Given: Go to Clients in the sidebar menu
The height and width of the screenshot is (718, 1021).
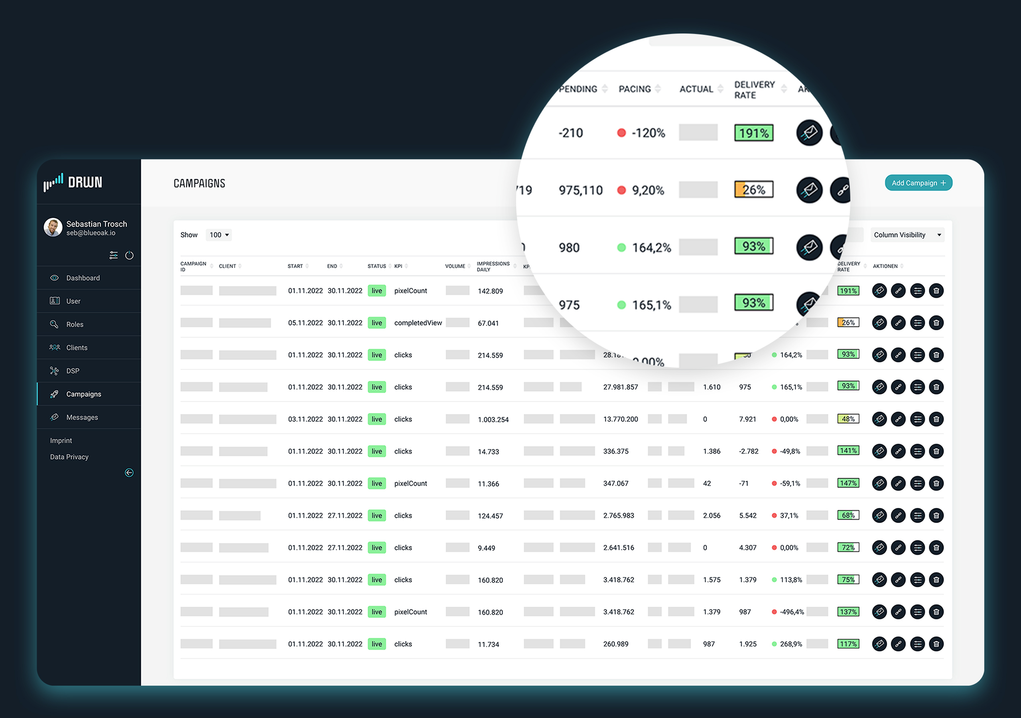Looking at the screenshot, I should pyautogui.click(x=77, y=347).
